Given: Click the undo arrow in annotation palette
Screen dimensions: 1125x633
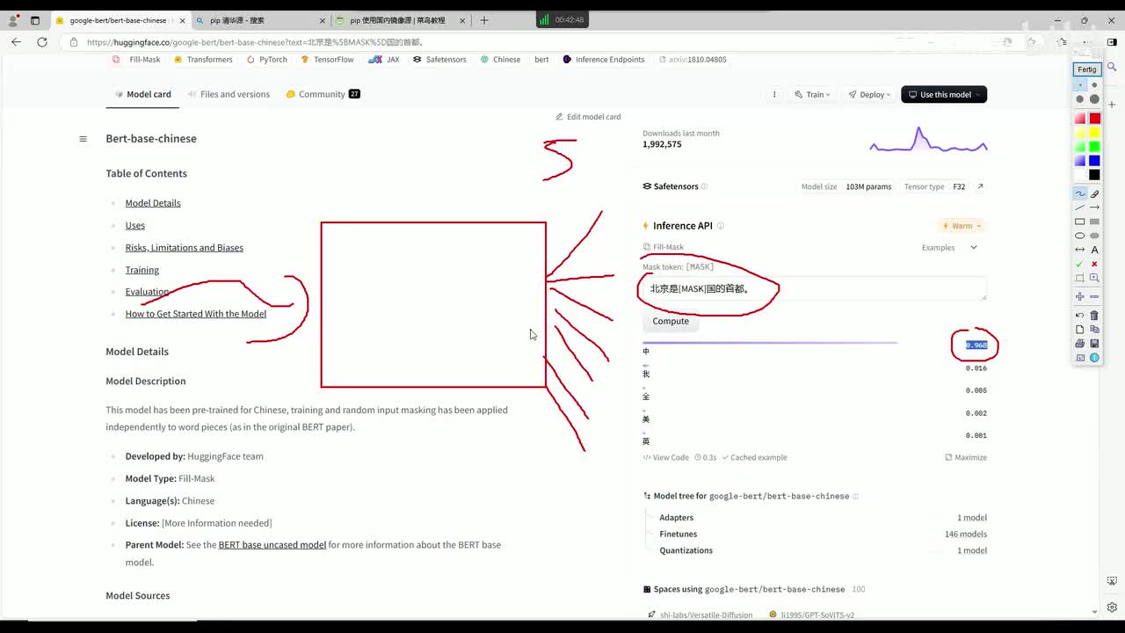Looking at the screenshot, I should [1080, 315].
